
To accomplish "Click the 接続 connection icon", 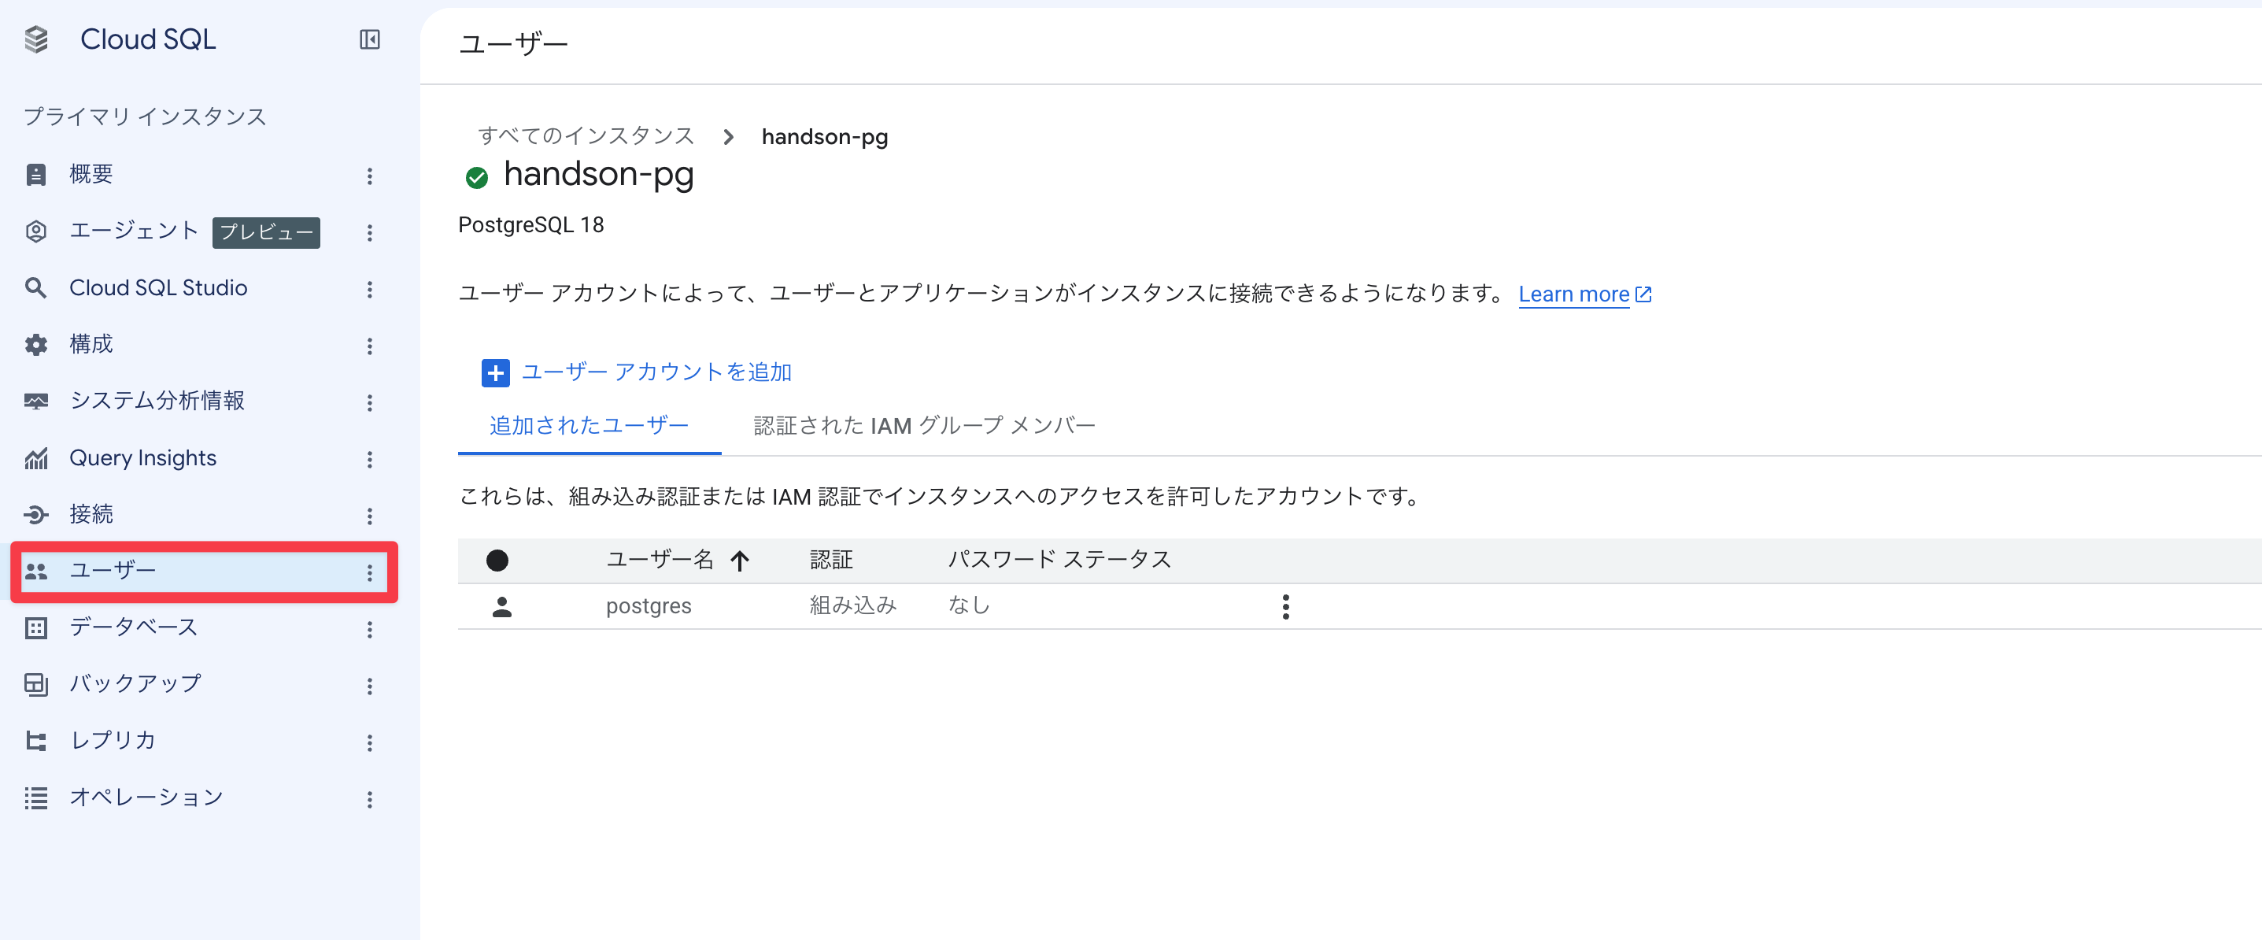I will tap(36, 515).
